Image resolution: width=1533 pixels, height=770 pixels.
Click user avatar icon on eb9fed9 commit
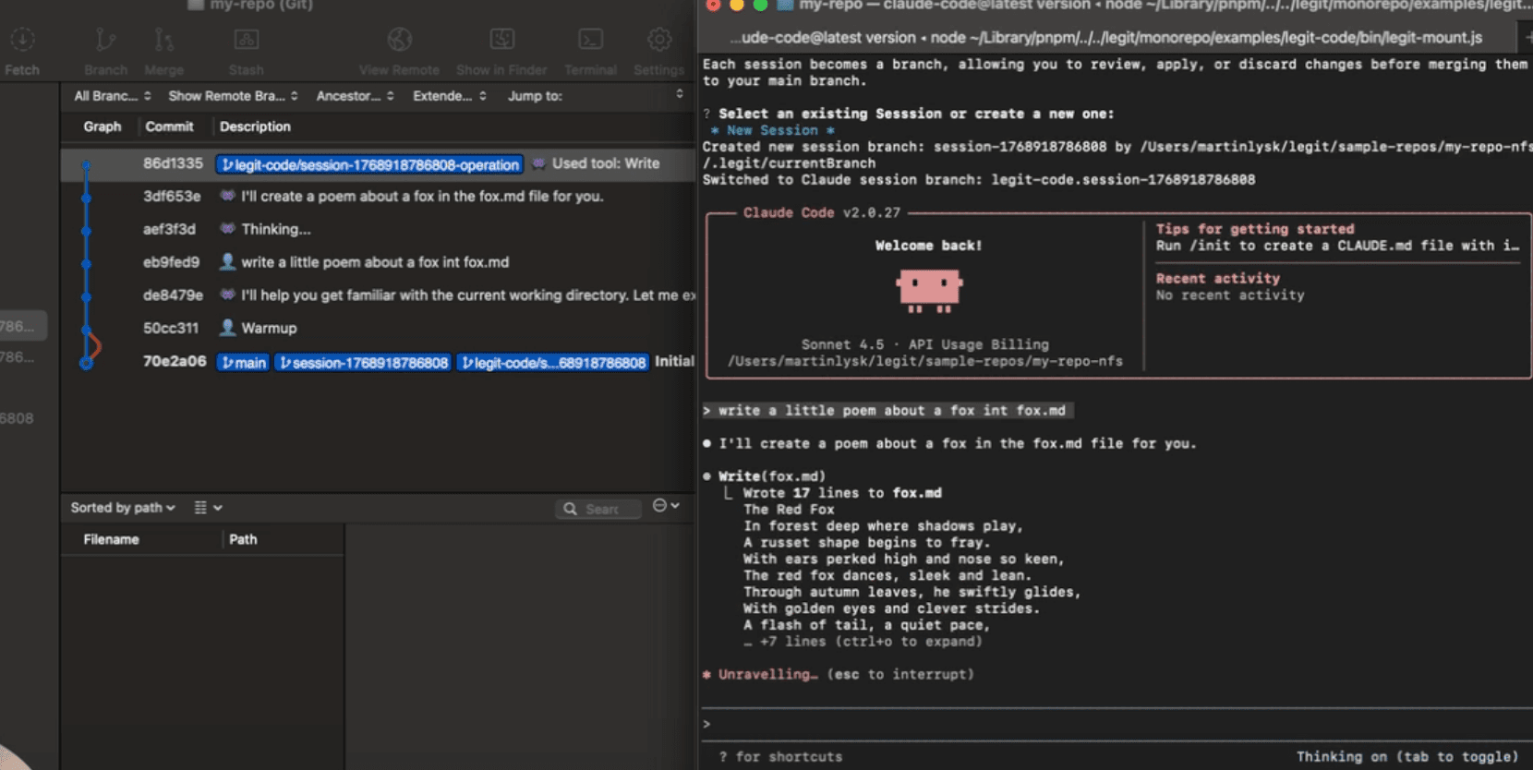tap(227, 262)
